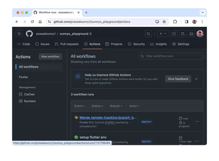Viewport: 219px width, 161px height.
Task: Select the Actions tab
Action: [92, 44]
